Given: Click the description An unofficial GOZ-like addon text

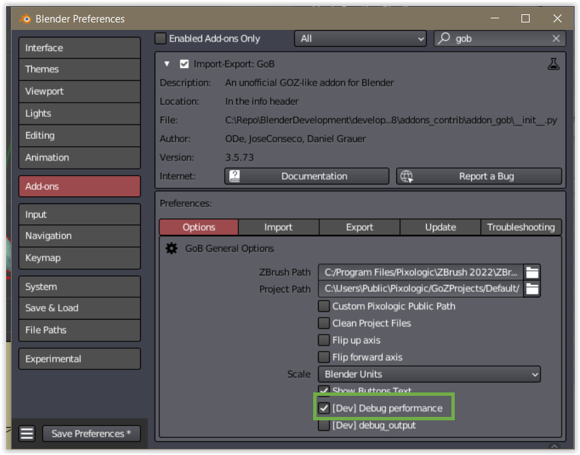Looking at the screenshot, I should 309,82.
